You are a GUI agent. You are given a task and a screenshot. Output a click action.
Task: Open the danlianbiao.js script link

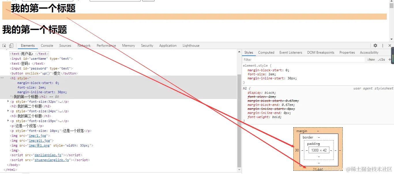pyautogui.click(x=48, y=155)
